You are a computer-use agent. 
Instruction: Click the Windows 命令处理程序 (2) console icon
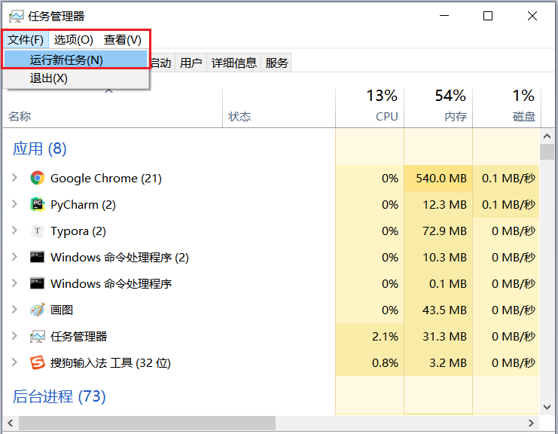point(38,257)
